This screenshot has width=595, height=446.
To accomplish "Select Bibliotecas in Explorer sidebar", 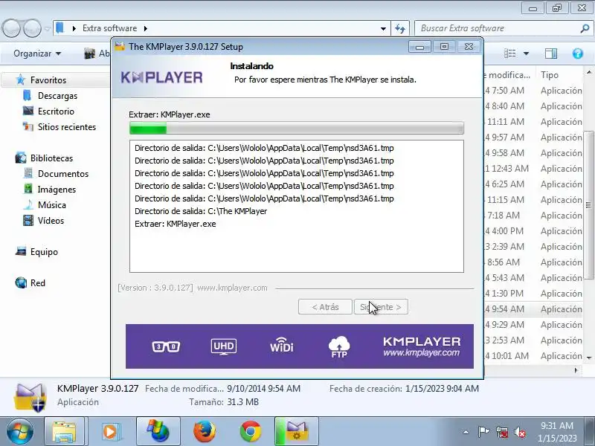I will coord(51,158).
